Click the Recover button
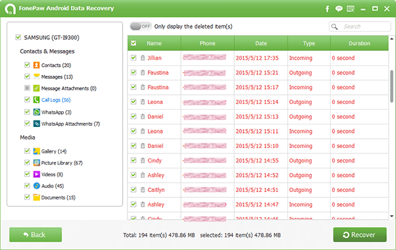The image size is (396, 250). pos(360,235)
